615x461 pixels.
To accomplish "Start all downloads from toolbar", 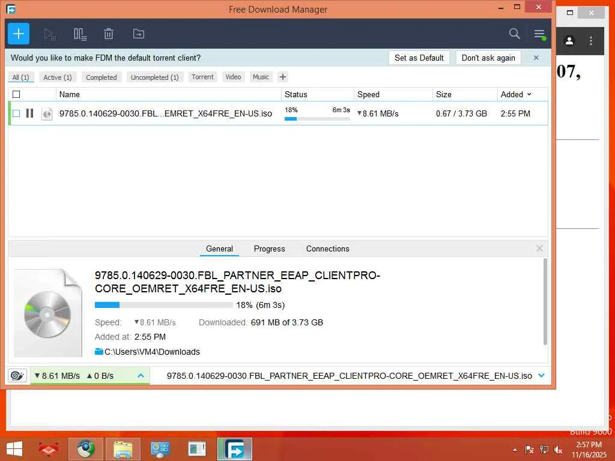I will (50, 34).
